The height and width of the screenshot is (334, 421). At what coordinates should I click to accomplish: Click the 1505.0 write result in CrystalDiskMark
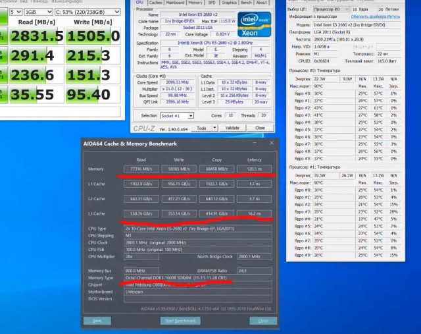pyautogui.click(x=93, y=36)
